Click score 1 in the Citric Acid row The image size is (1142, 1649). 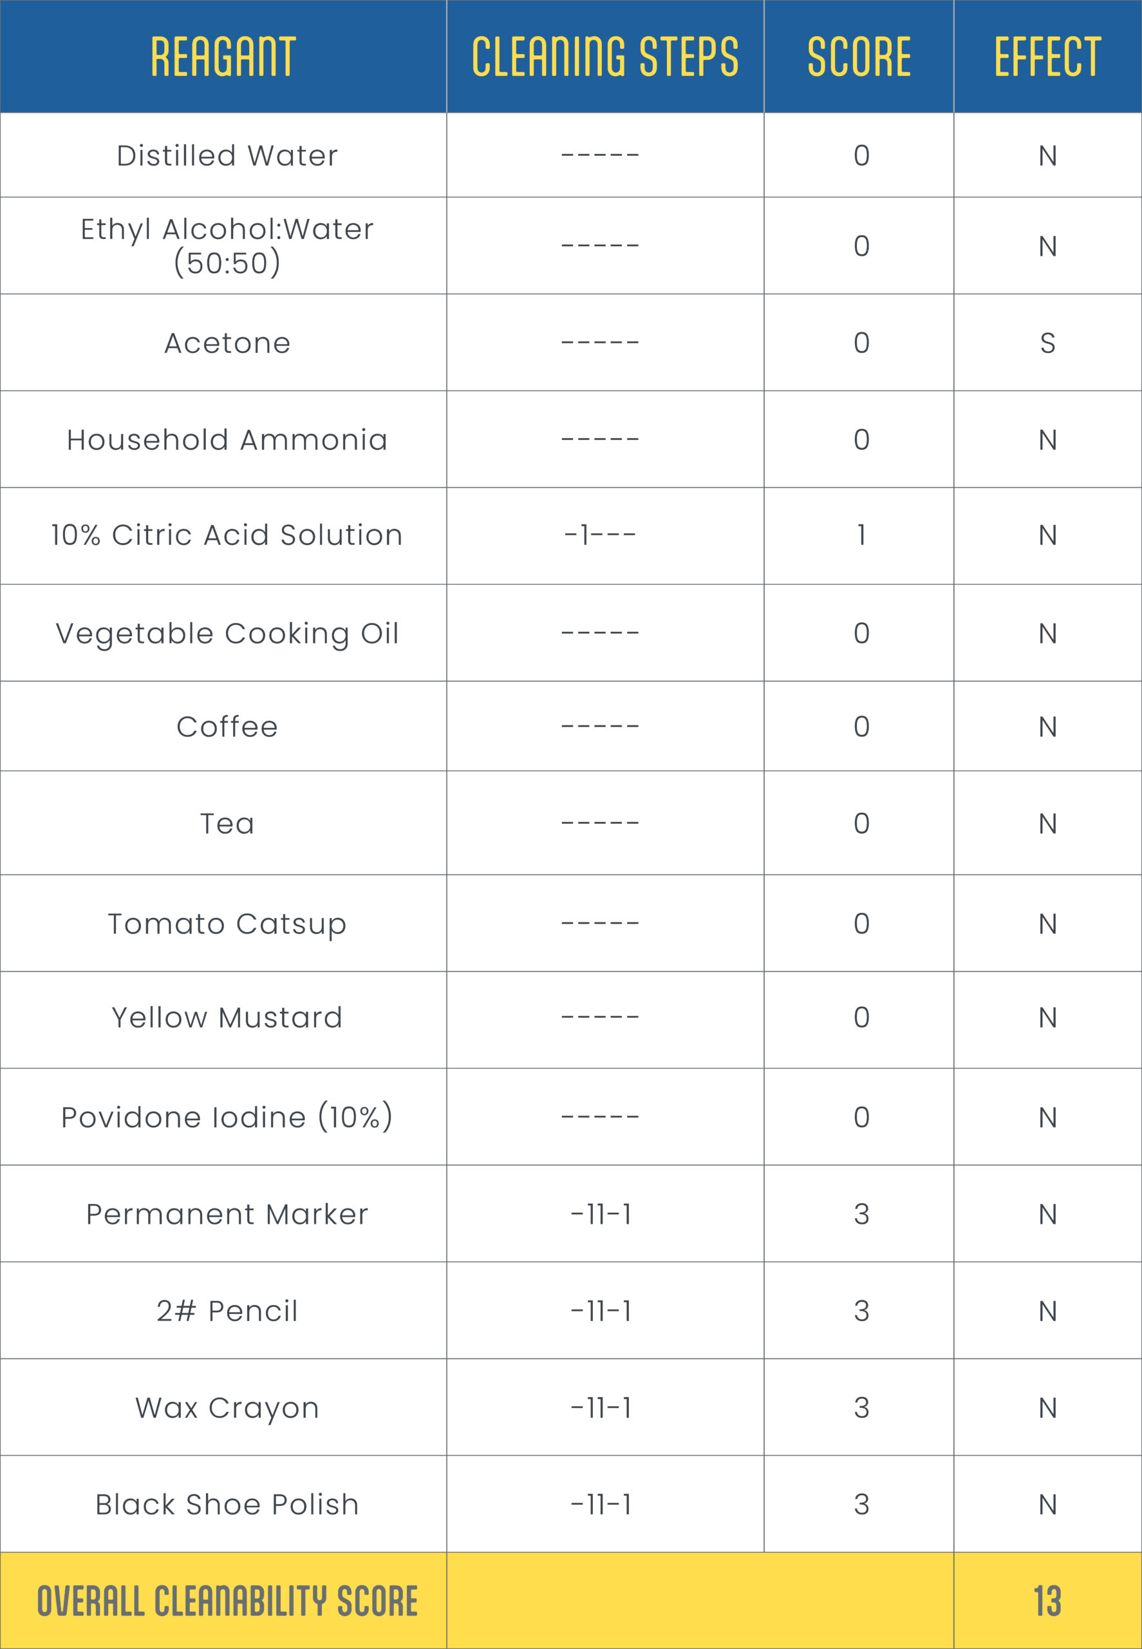click(861, 535)
